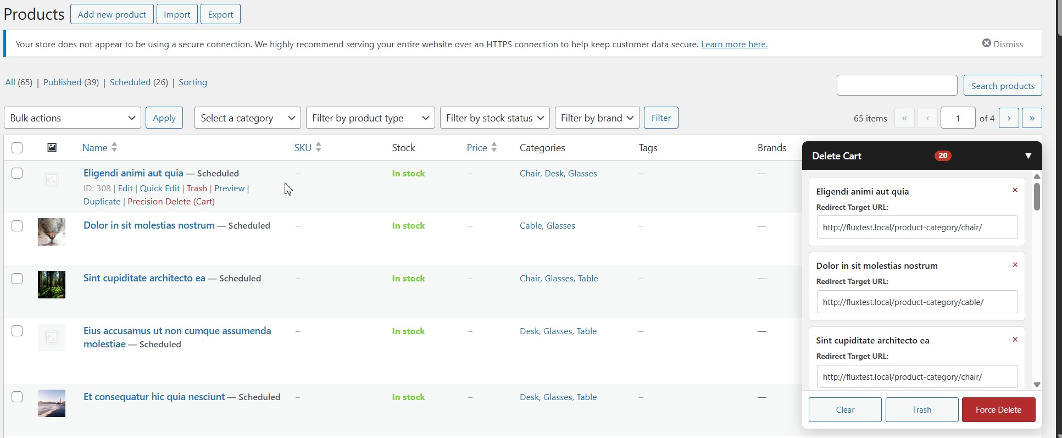Show Scheduled (26) products view
Viewport: 1062px width, 438px height.
[139, 82]
